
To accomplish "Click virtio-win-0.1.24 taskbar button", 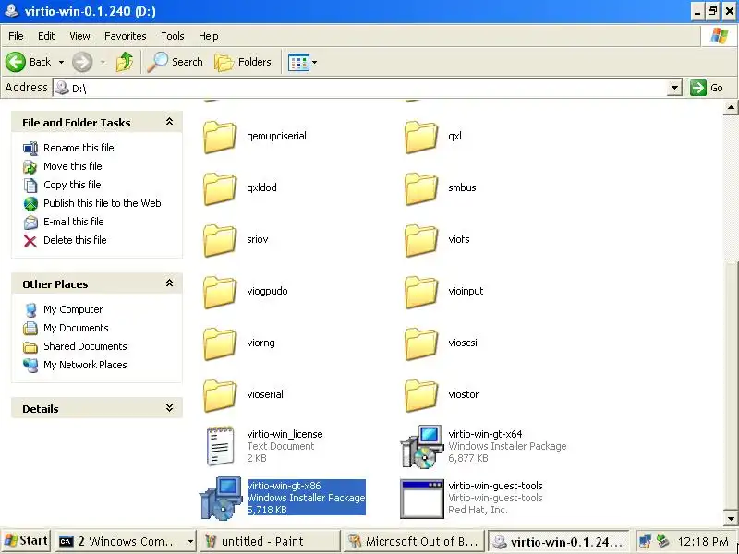I will coord(559,541).
